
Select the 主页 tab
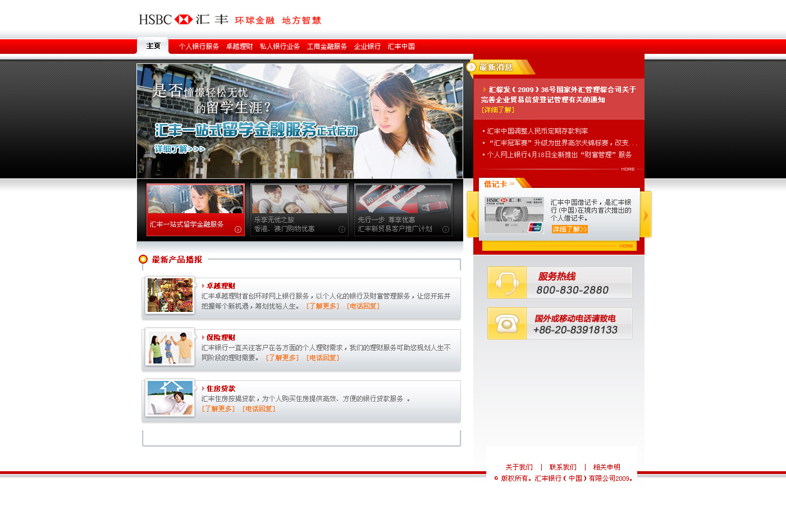[x=153, y=46]
